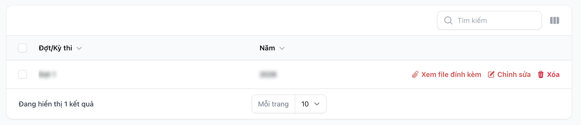
Task: Open the "Xem file đính kèm" link
Action: point(451,75)
